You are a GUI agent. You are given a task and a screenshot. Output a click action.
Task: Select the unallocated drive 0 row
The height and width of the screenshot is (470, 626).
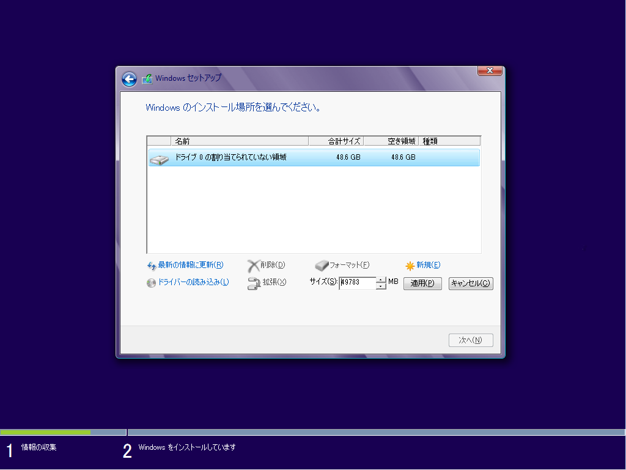[x=314, y=158]
